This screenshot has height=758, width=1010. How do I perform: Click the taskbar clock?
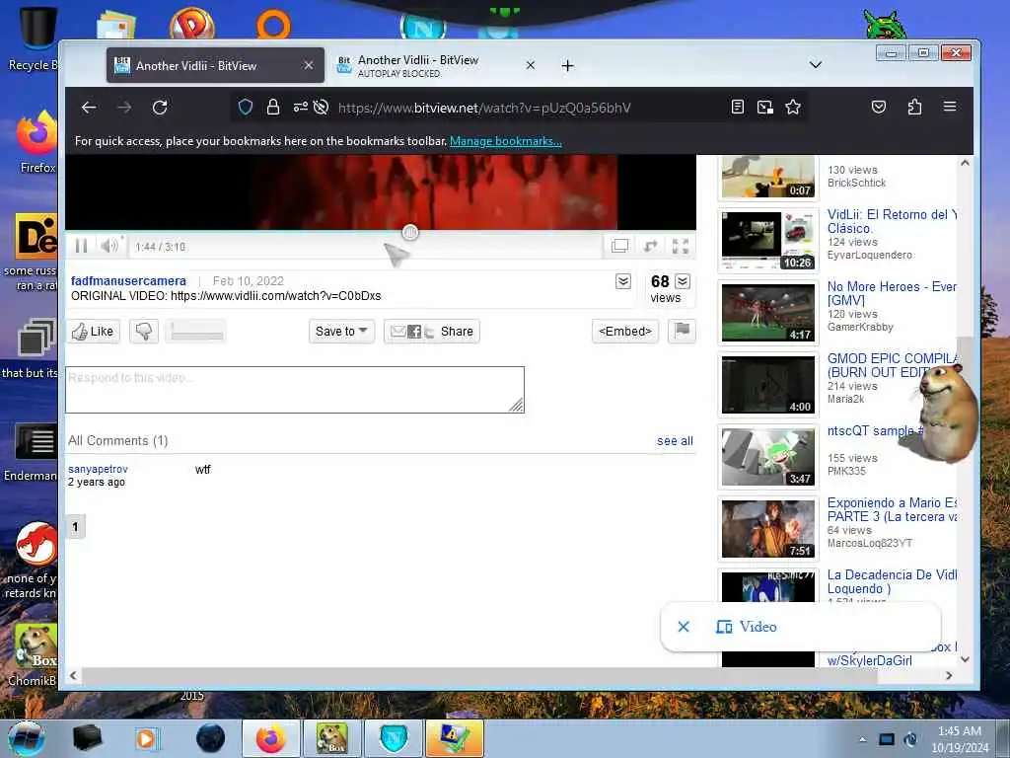tap(959, 738)
